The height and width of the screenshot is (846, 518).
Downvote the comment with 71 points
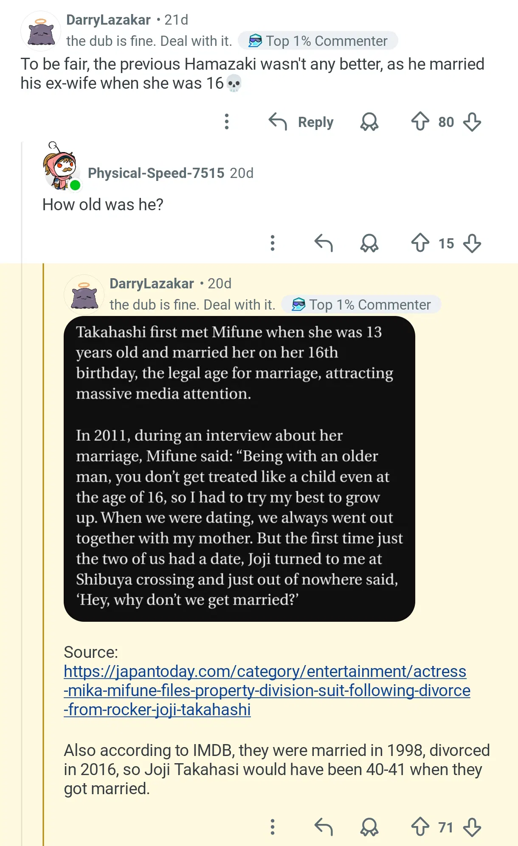pos(472,827)
